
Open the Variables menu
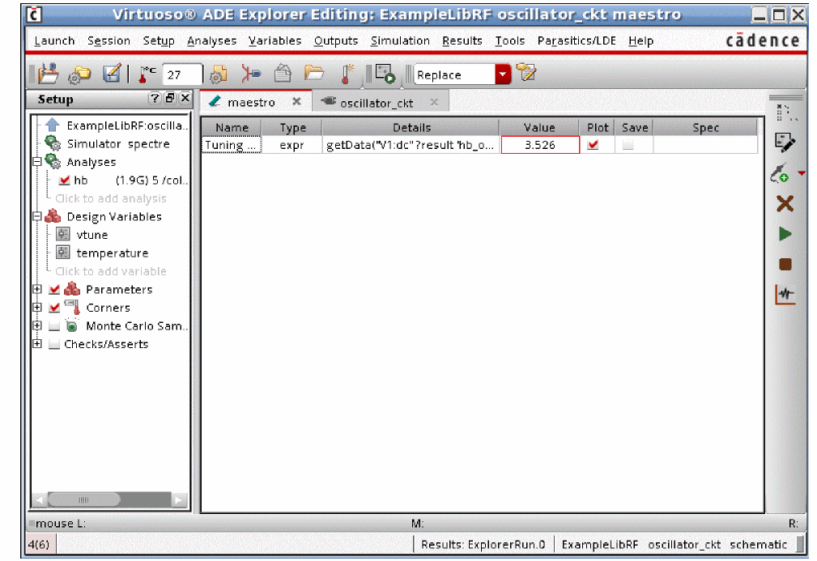click(274, 40)
